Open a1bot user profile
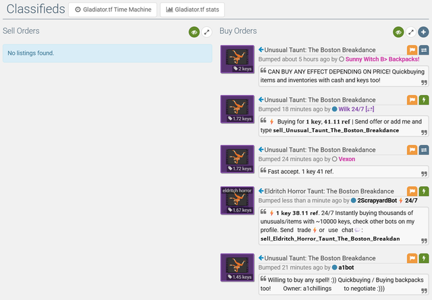The image size is (432, 300). (346, 268)
